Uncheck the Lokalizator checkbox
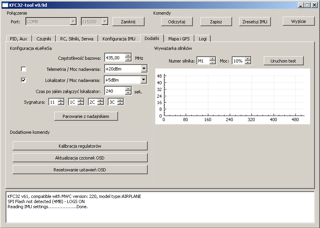 tap(23, 80)
